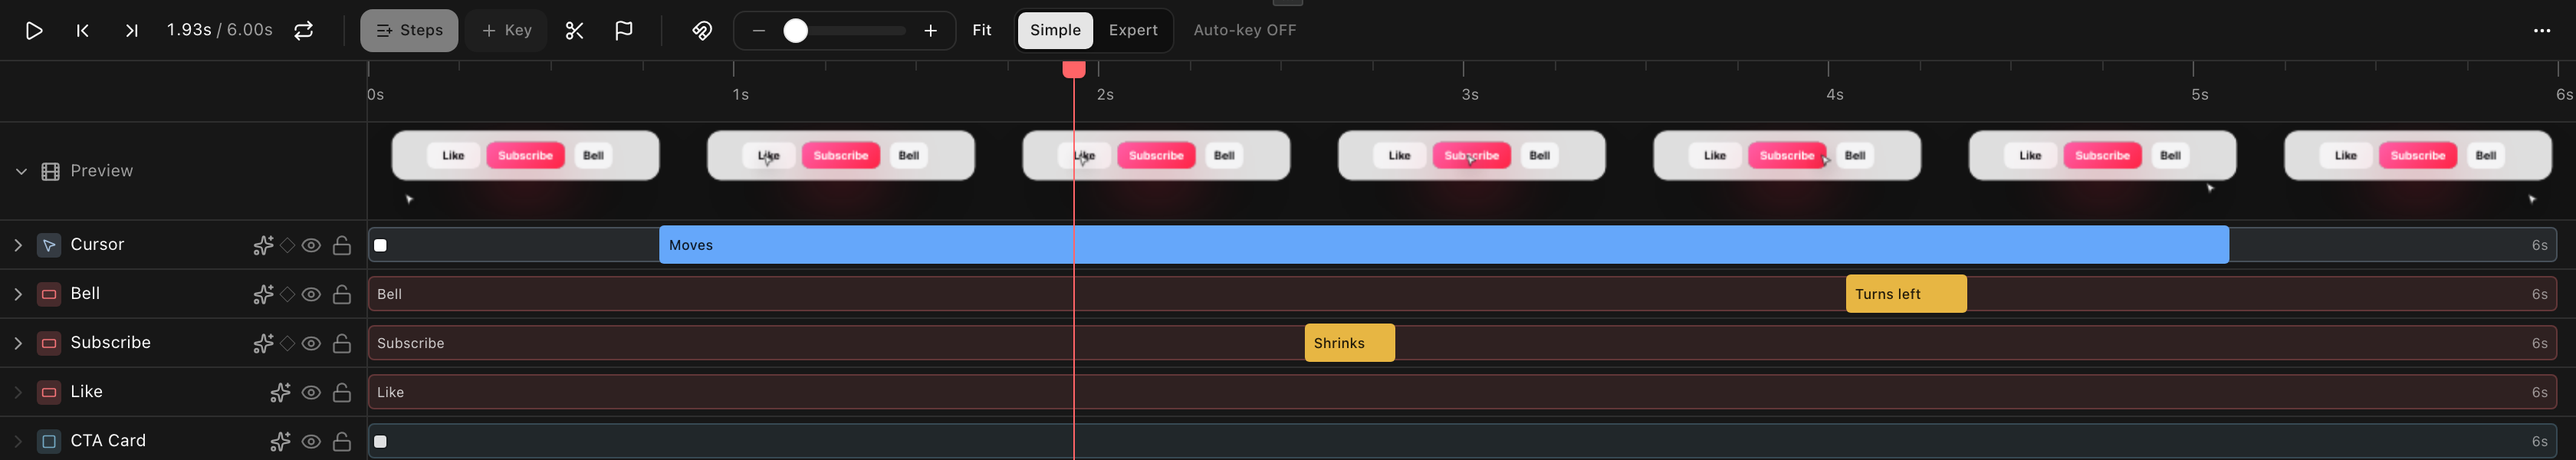This screenshot has height=460, width=2576.
Task: Expand the CTA Card layer
Action: click(18, 441)
